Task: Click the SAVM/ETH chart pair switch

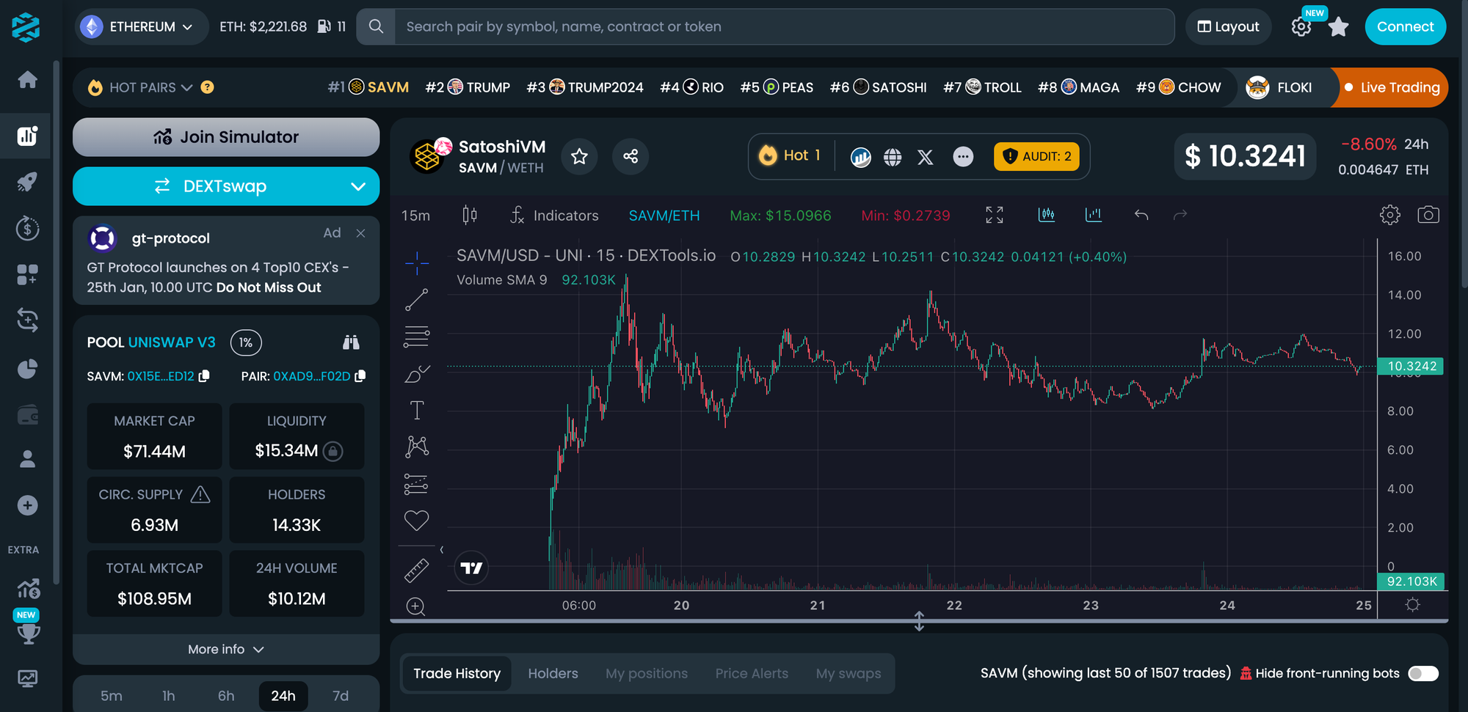Action: coord(664,216)
